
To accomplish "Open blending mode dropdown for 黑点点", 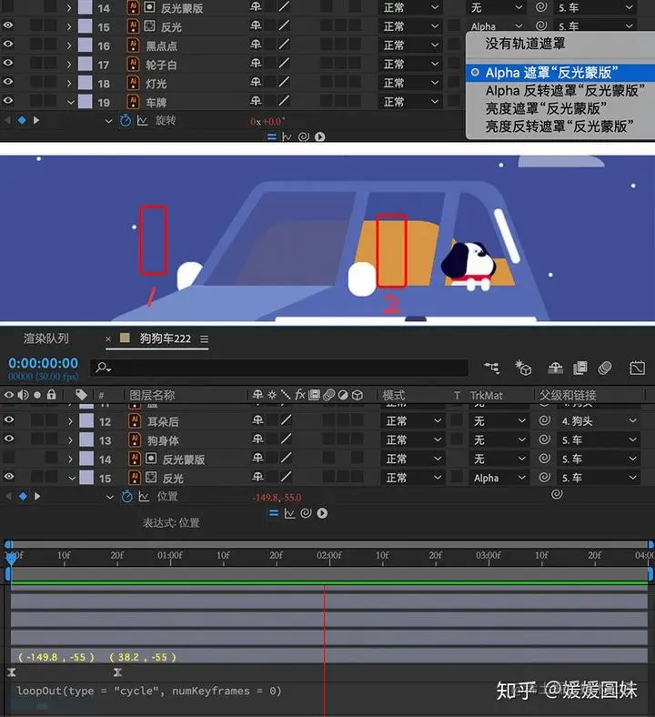I will 410,45.
